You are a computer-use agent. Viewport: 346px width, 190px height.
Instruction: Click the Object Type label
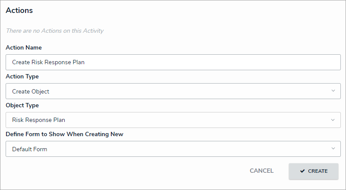point(22,105)
